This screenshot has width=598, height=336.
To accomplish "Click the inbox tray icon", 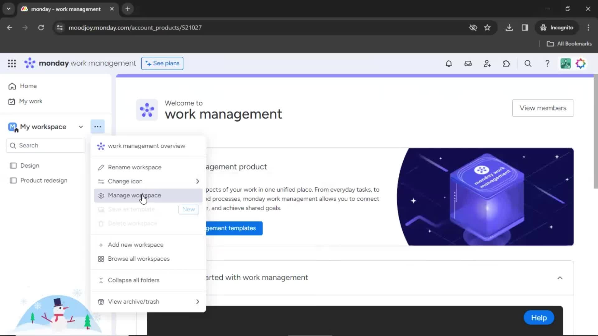I will (x=468, y=63).
